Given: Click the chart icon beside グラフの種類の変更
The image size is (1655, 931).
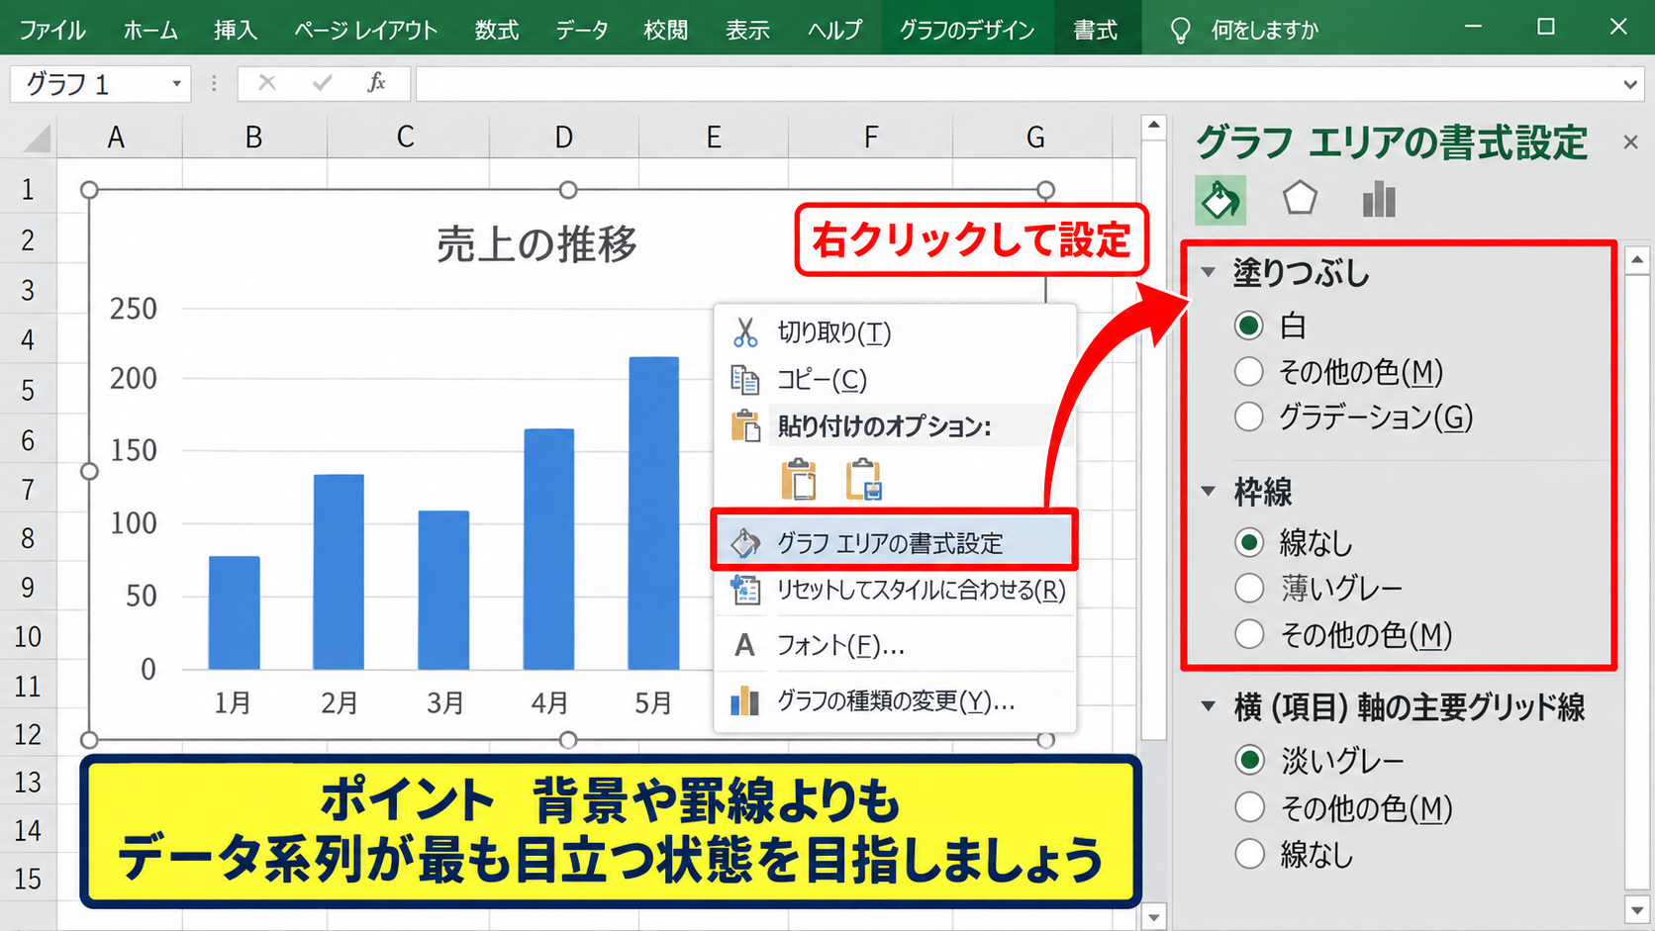Looking at the screenshot, I should pyautogui.click(x=744, y=701).
